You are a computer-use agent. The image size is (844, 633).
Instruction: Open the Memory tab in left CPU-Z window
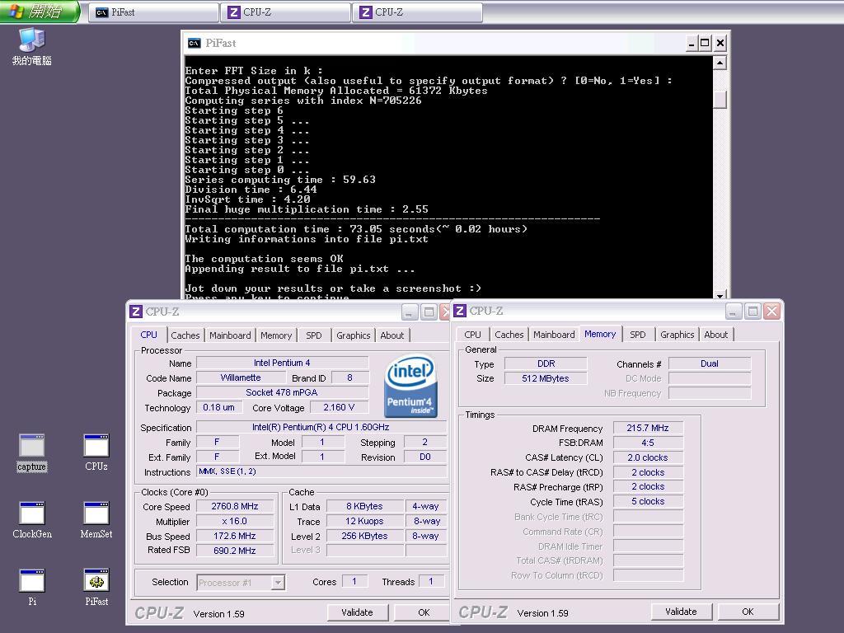tap(276, 335)
